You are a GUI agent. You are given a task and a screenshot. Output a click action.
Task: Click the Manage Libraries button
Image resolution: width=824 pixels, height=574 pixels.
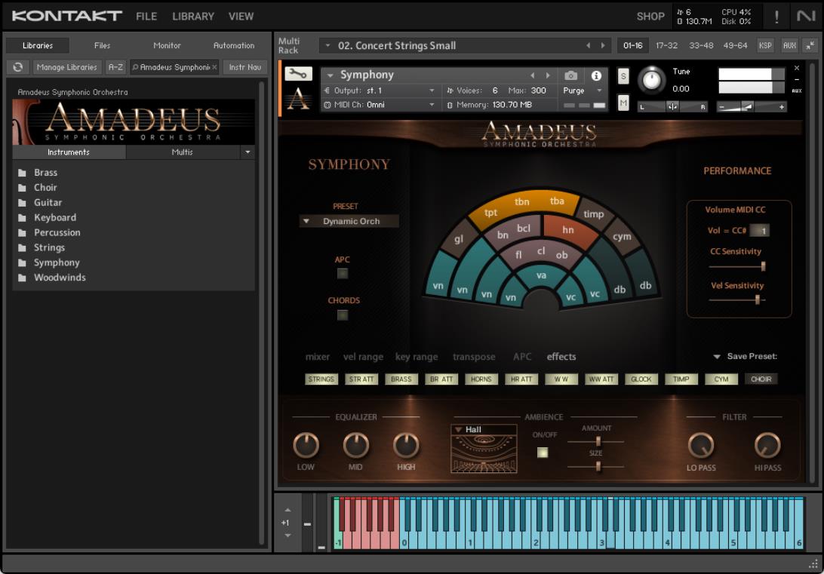pyautogui.click(x=66, y=67)
